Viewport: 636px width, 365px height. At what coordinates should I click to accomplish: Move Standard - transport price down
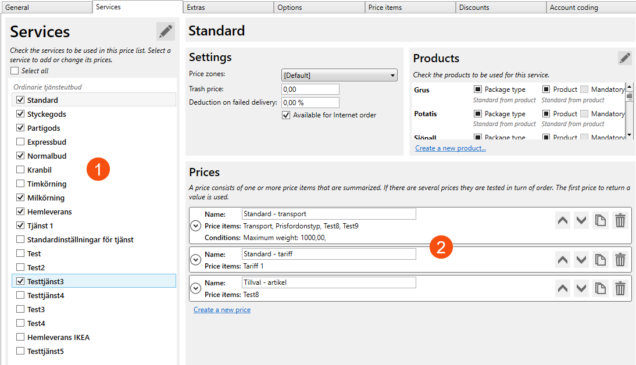click(581, 221)
